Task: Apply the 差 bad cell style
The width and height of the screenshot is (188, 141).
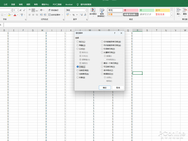Action: (131, 10)
